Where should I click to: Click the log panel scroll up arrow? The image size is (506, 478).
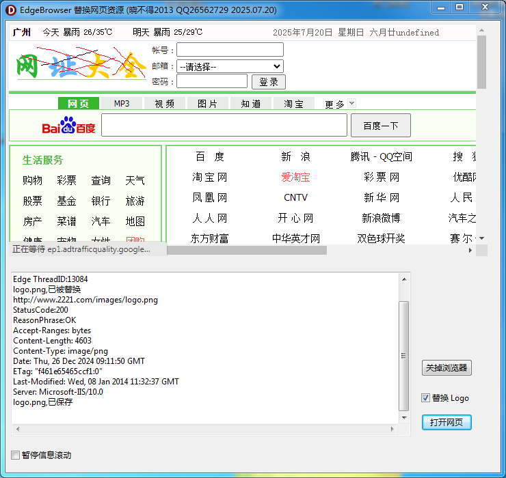pos(404,279)
